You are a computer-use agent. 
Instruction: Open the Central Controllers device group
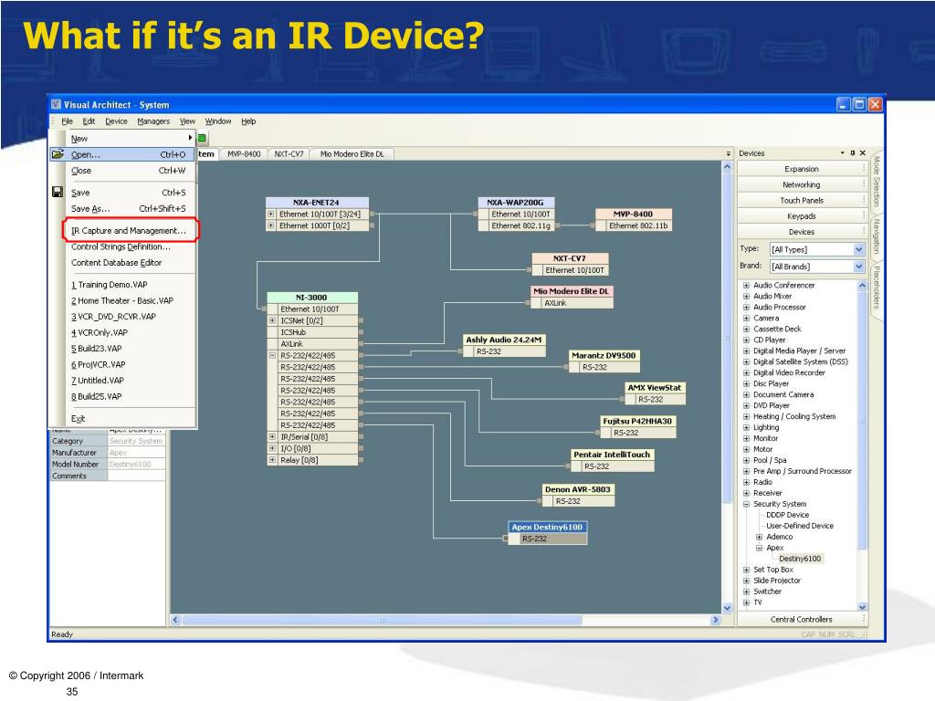tap(802, 620)
